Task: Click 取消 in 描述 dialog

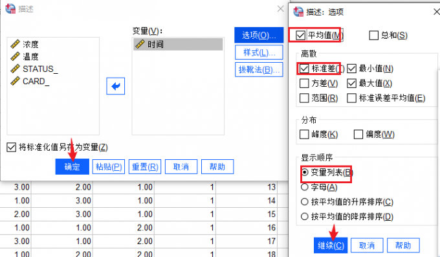Action: tap(181, 167)
